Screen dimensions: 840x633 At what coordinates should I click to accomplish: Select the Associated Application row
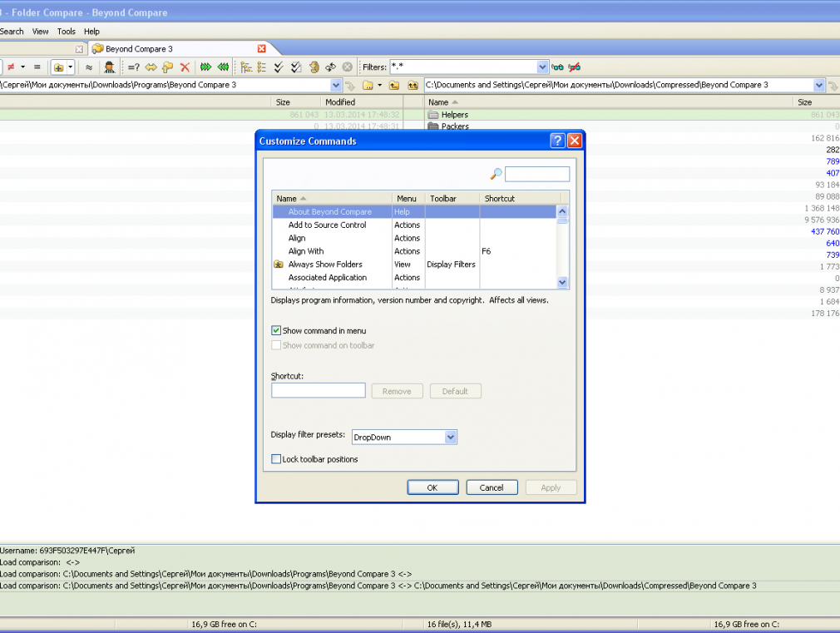pyautogui.click(x=415, y=278)
